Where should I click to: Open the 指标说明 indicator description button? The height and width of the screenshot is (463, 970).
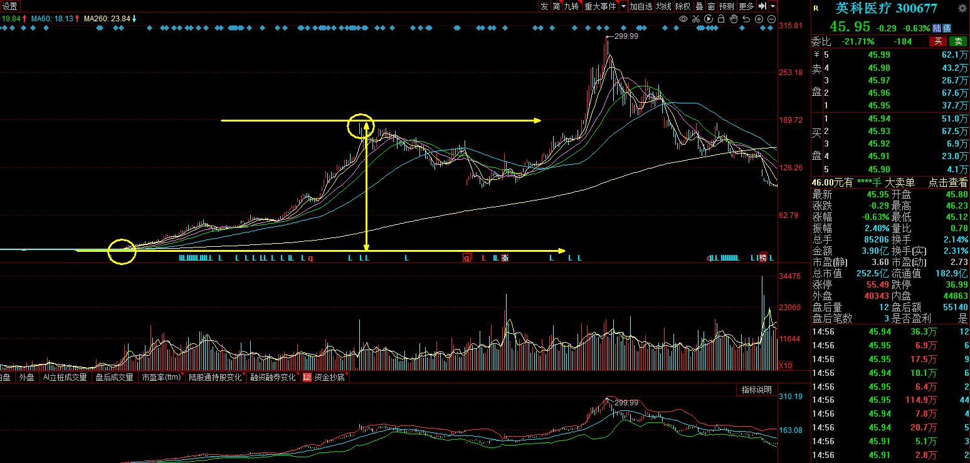(757, 390)
